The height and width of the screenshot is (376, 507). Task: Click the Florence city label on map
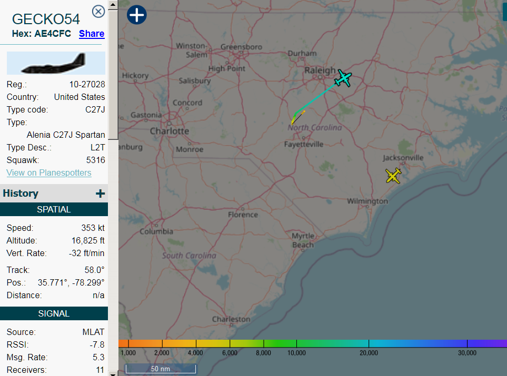243,215
